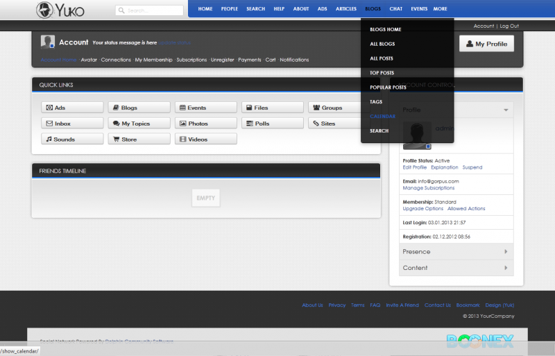Select Top Posts from dropdown
This screenshot has width=555, height=356.
(382, 73)
